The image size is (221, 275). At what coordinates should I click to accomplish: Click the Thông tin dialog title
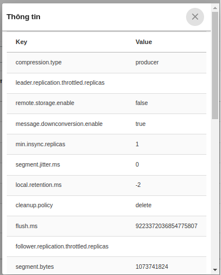click(x=24, y=17)
